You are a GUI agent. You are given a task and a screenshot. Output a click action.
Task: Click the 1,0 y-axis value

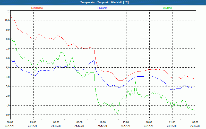[8, 105]
